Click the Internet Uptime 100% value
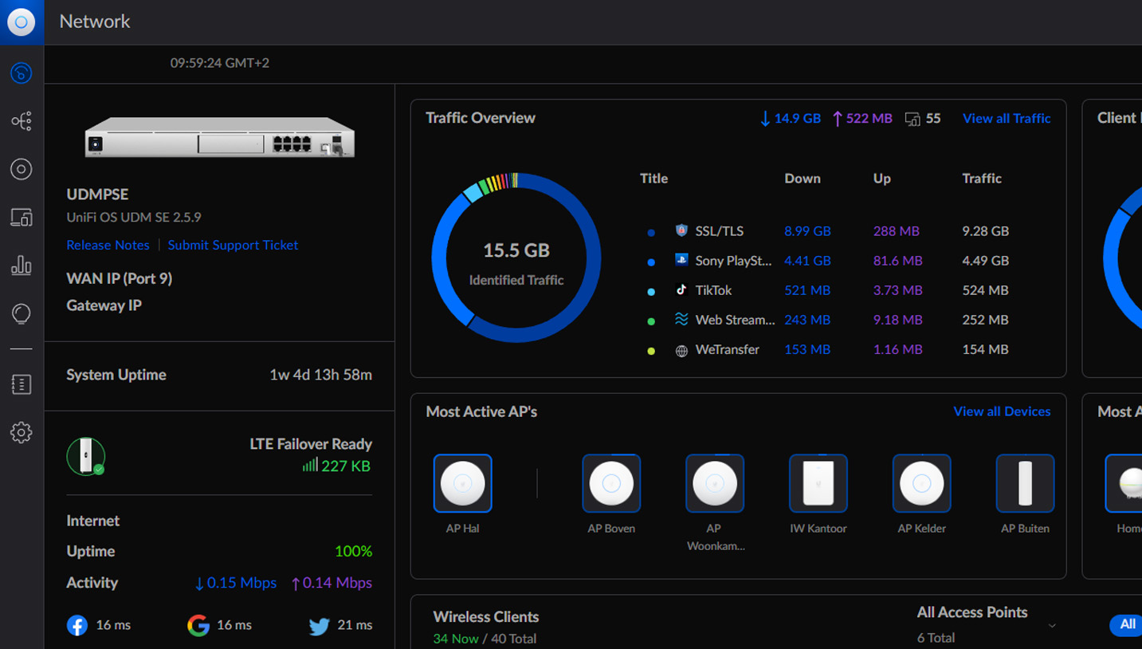The image size is (1142, 649). coord(353,551)
